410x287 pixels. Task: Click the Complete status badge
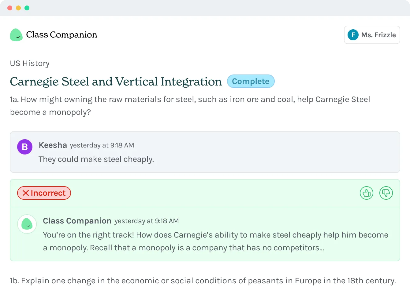point(251,81)
